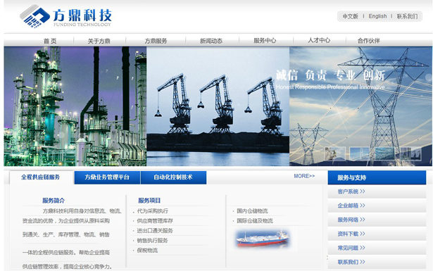The width and height of the screenshot is (433, 271).
Task: Switch to 方鼎业务管理平台 tab
Action: pos(107,177)
